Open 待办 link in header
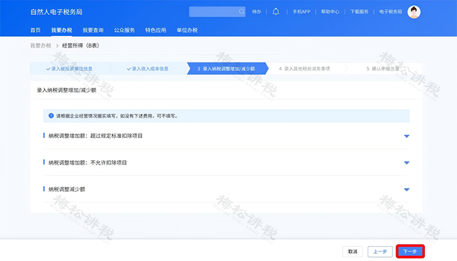The image size is (457, 261). [x=256, y=12]
